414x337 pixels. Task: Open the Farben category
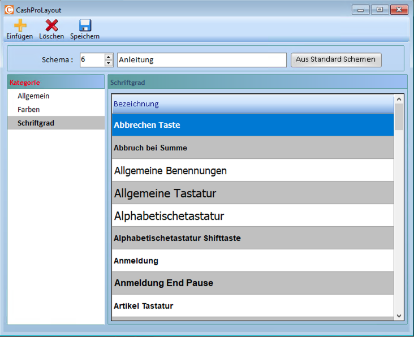(x=29, y=109)
